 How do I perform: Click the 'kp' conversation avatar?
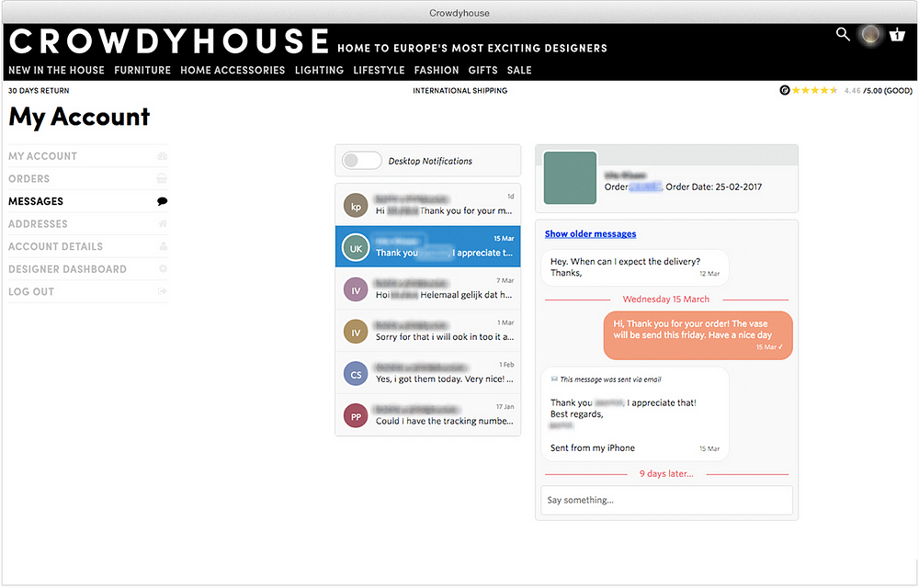click(x=356, y=206)
